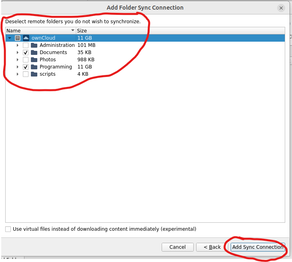This screenshot has height=262, width=292.
Task: Sort by the Size column header
Action: (x=180, y=31)
